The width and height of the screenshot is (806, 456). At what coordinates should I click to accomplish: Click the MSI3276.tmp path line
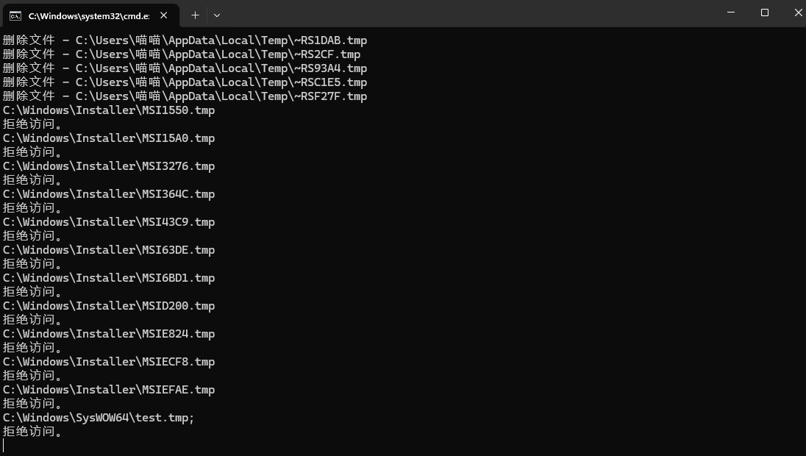click(x=109, y=166)
